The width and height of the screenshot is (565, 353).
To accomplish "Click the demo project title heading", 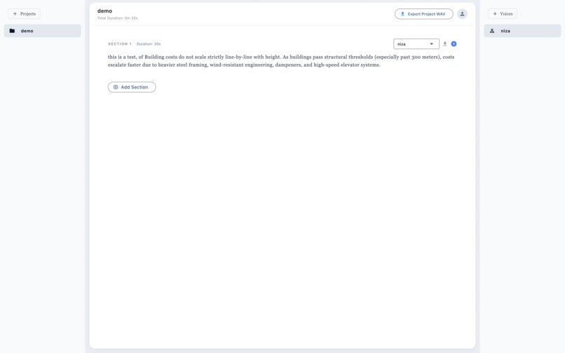I will click(x=104, y=11).
